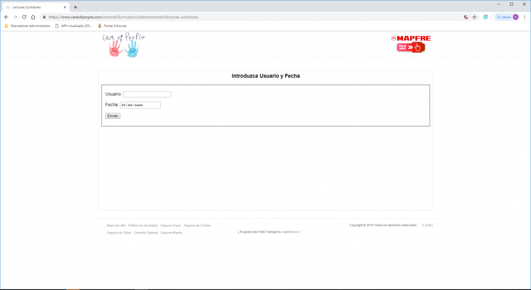
Task: Open the browser home page icon
Action: click(x=33, y=17)
